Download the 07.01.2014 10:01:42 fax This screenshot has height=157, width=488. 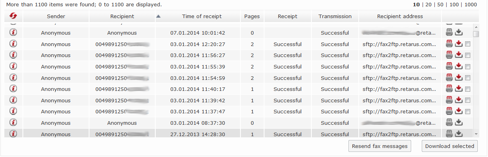tap(459, 33)
